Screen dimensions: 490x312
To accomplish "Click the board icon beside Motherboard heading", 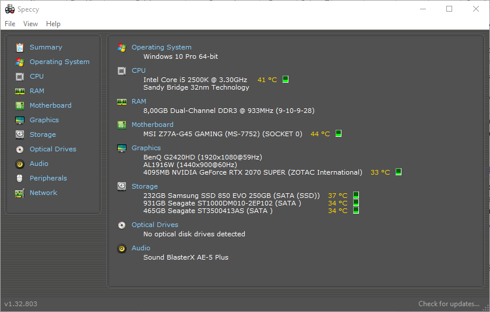I will pos(122,125).
